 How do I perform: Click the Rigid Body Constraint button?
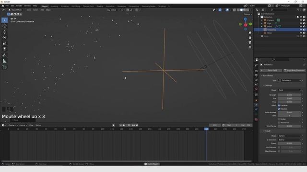(x=294, y=70)
